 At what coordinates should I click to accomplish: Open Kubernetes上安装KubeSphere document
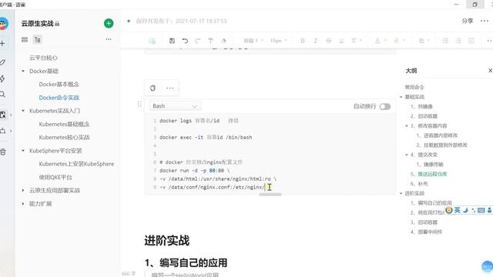pyautogui.click(x=76, y=164)
